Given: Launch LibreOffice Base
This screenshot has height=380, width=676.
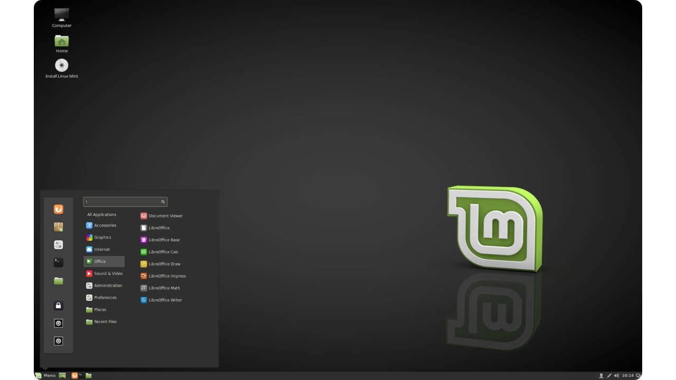Looking at the screenshot, I should coord(160,240).
